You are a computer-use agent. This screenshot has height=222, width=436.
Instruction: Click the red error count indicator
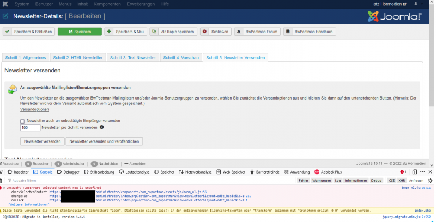403,172
